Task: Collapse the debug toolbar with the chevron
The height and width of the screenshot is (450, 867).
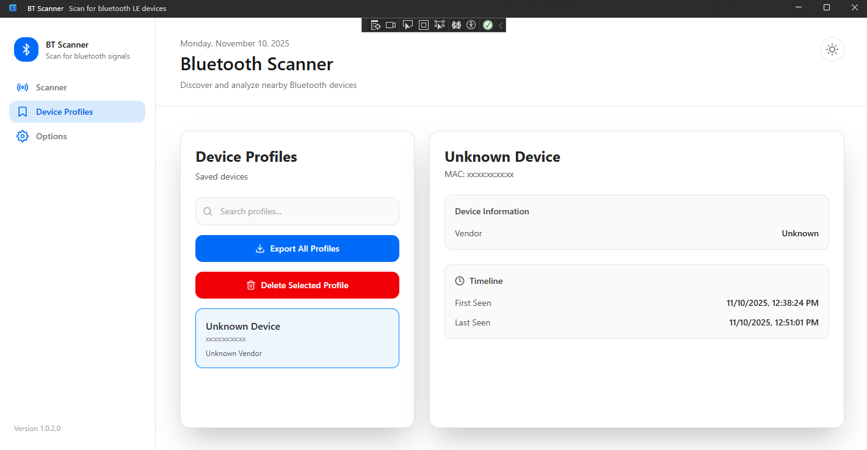Action: pyautogui.click(x=501, y=25)
